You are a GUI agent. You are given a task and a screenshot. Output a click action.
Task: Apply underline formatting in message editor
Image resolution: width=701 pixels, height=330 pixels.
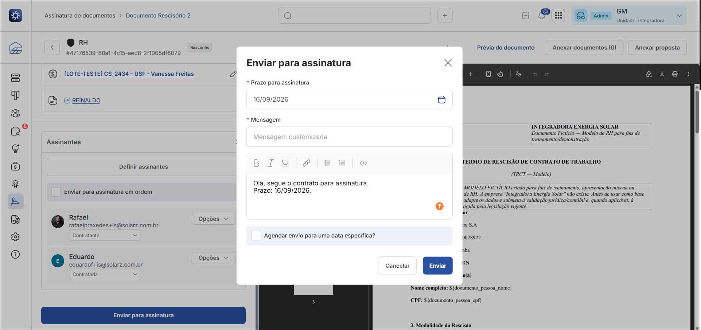(x=285, y=163)
